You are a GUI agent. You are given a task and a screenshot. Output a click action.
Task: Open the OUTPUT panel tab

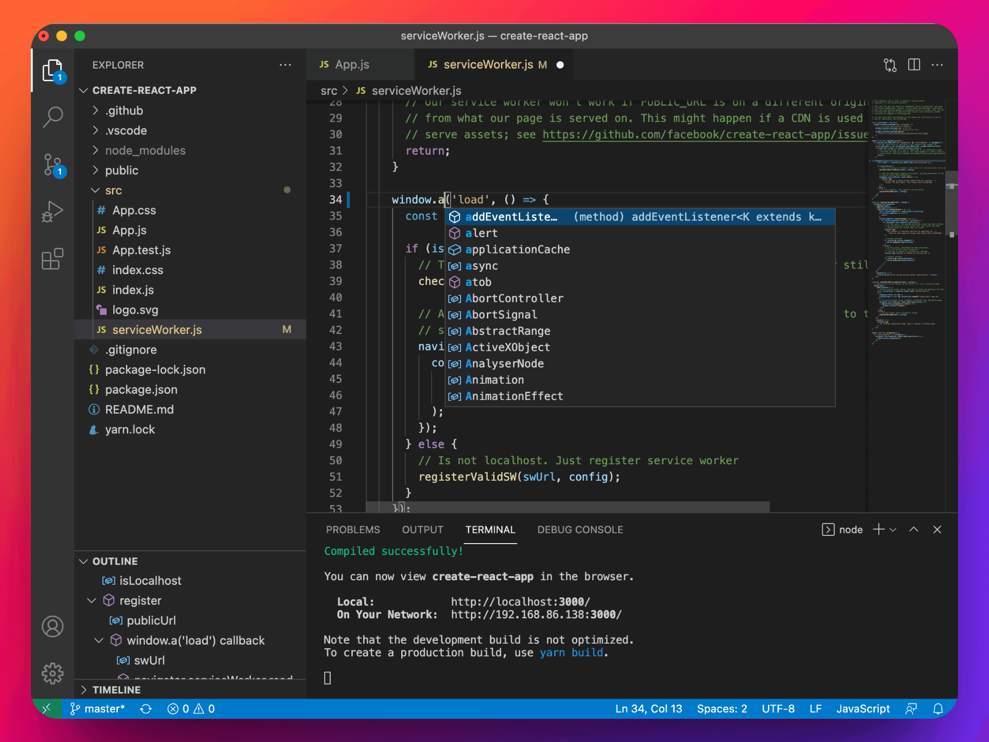click(422, 530)
